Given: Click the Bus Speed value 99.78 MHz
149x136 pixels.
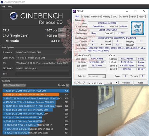Looking at the screenshot, I should [97, 65].
